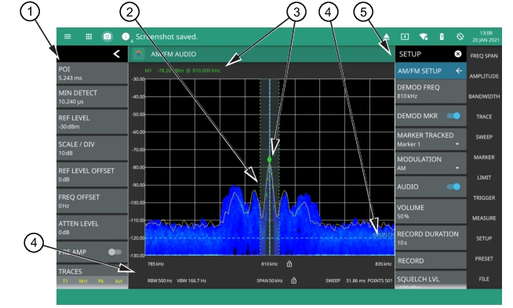Go back from AM/FM SETUP
This screenshot has width=513, height=308.
(x=459, y=71)
